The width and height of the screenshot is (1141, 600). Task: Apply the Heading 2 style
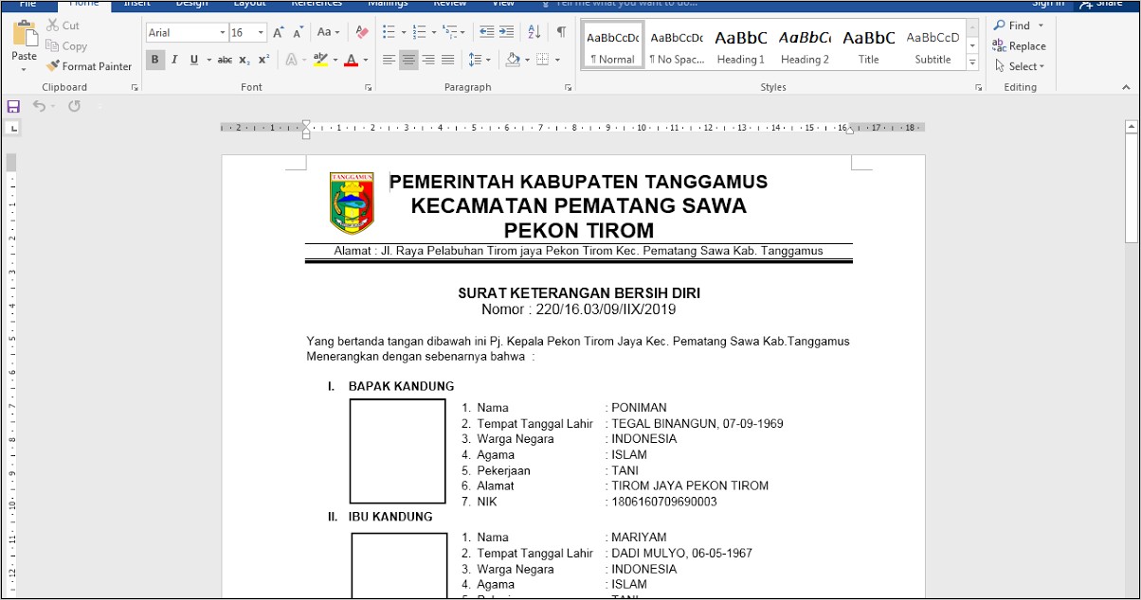point(805,45)
